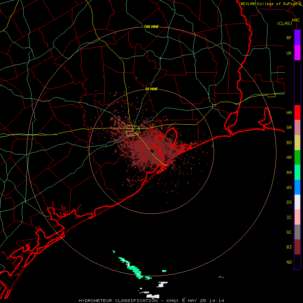Click the WS blue legend swatch
This screenshot has height=303, width=303.
point(297,187)
